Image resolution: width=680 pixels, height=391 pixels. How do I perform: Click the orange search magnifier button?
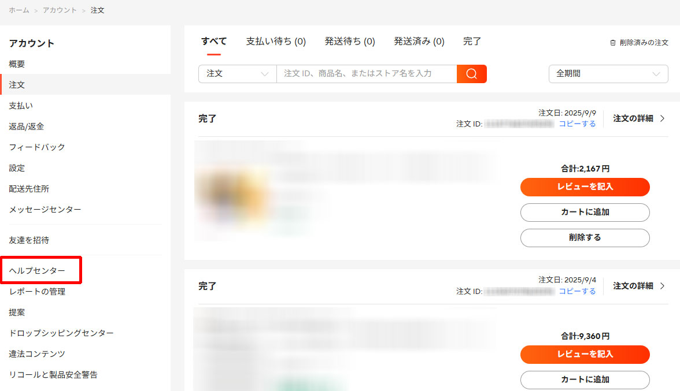(471, 74)
